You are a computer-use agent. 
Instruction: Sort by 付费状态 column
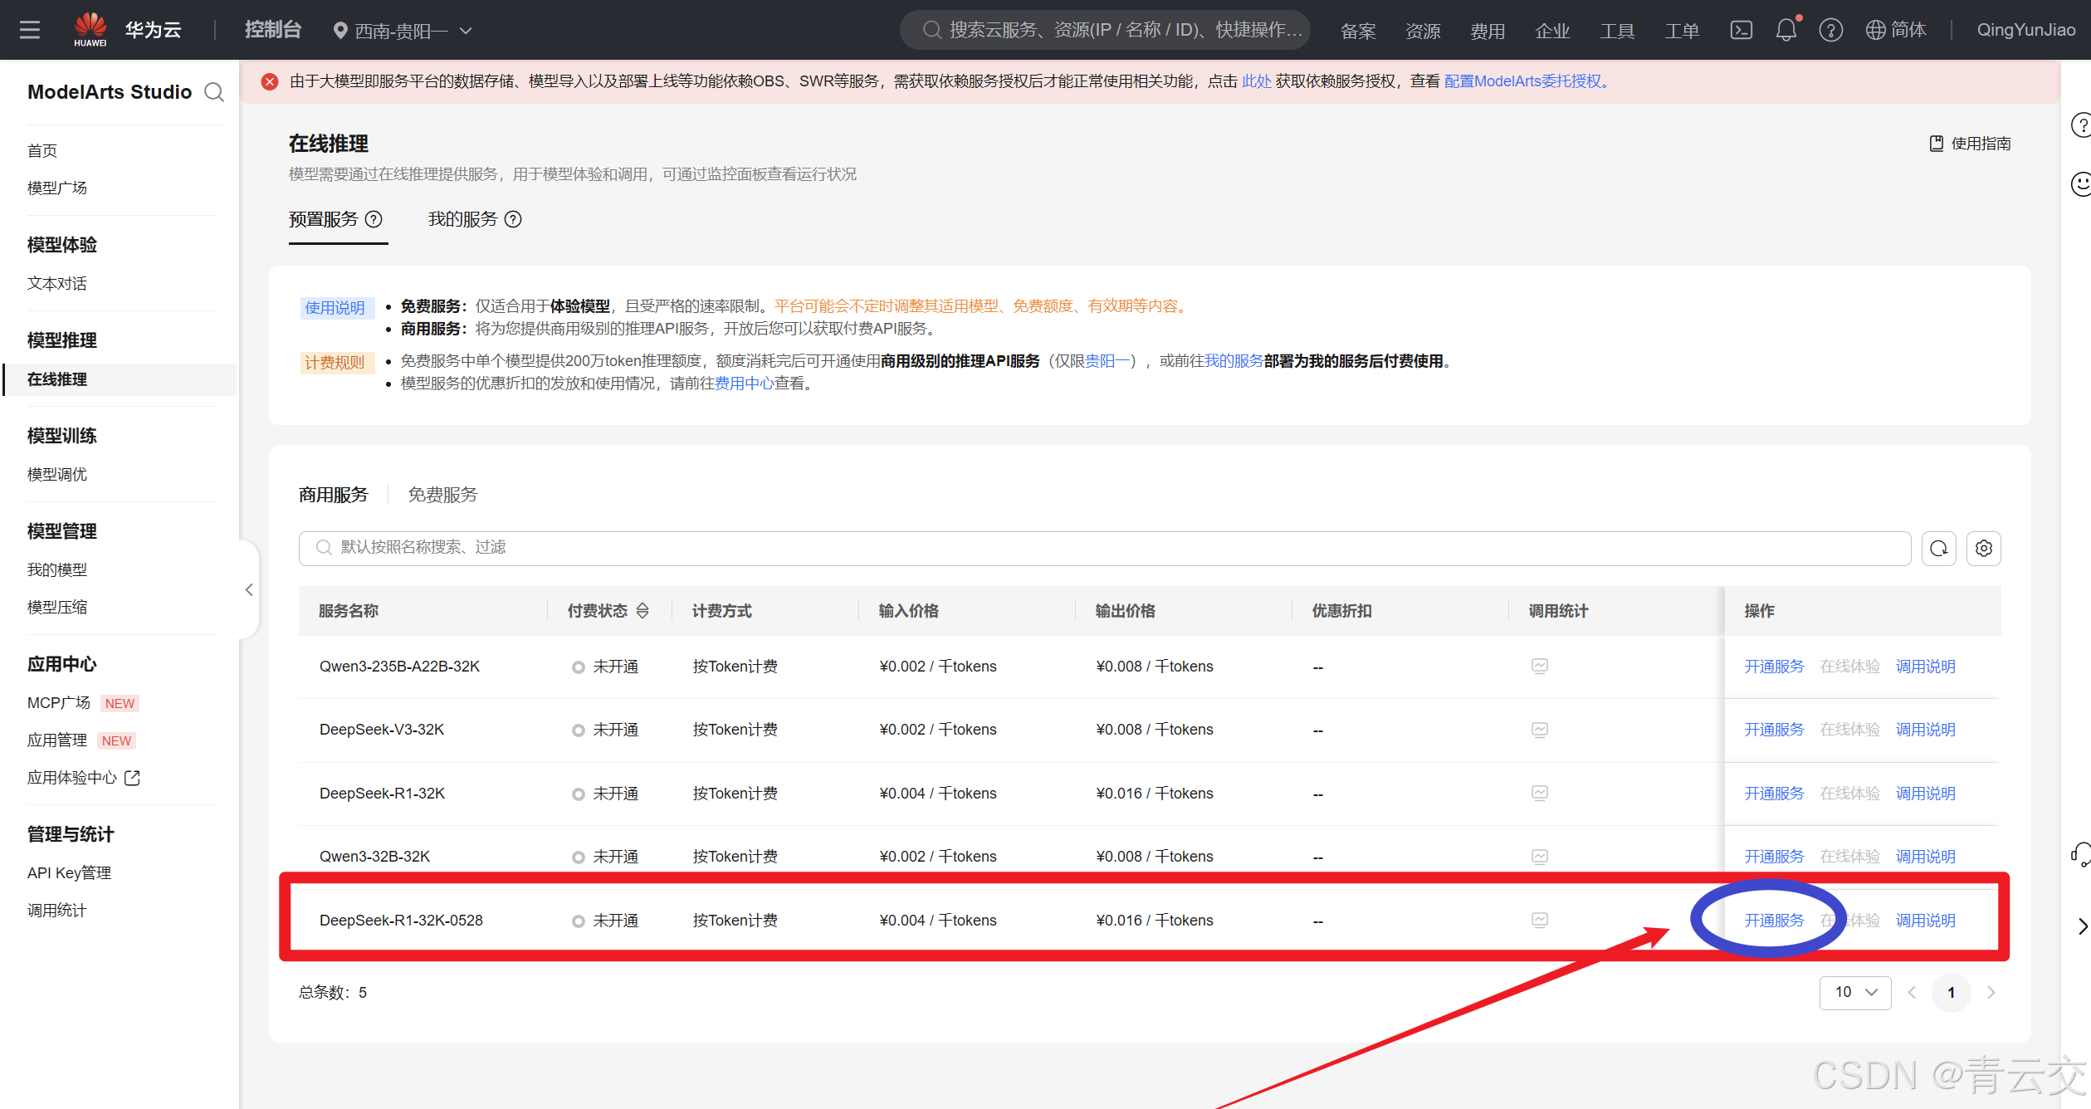tap(642, 611)
